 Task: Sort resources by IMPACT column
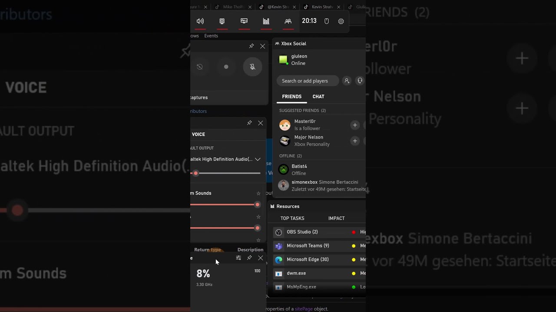(x=337, y=218)
